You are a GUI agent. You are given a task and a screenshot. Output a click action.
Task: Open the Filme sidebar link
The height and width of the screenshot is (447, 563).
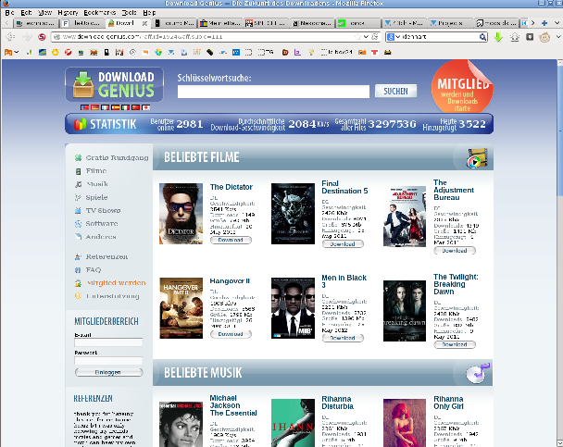tap(96, 171)
